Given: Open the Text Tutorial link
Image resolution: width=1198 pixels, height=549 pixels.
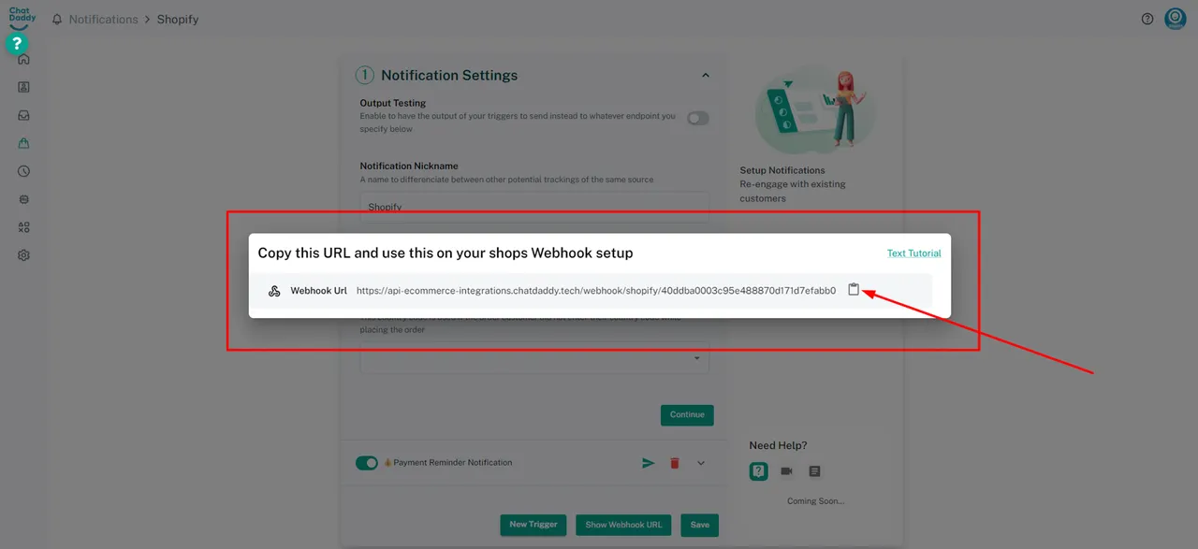Looking at the screenshot, I should (913, 253).
